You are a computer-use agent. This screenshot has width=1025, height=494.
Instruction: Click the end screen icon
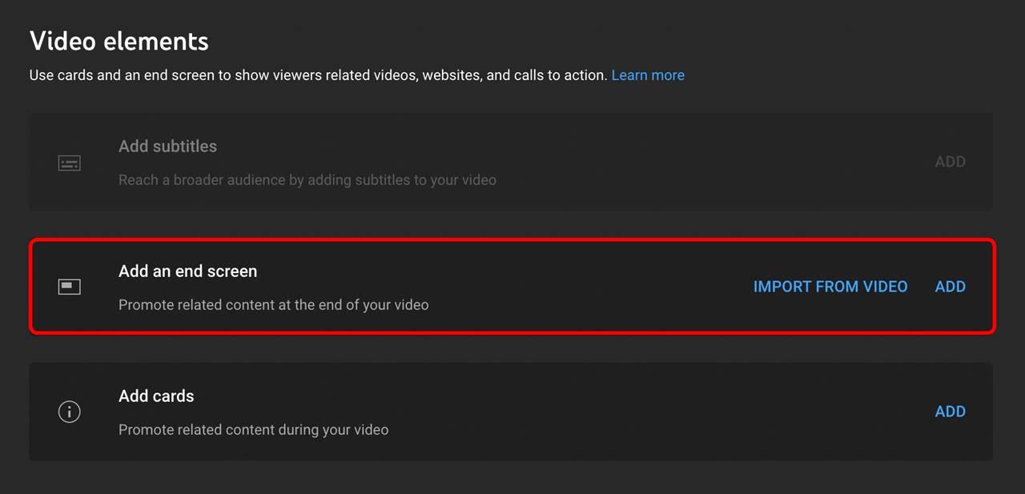pos(70,287)
